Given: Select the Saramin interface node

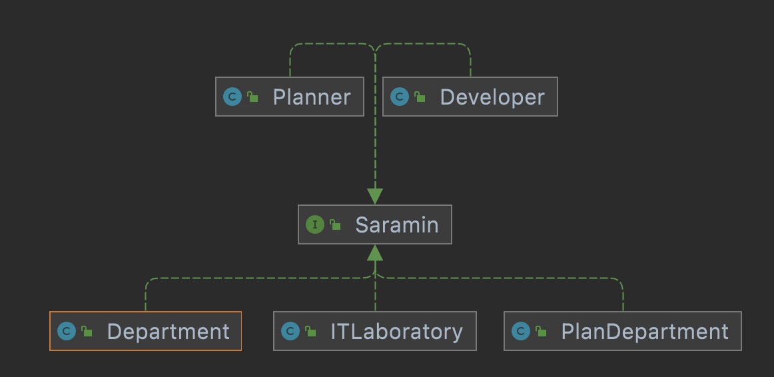Looking at the screenshot, I should [374, 224].
